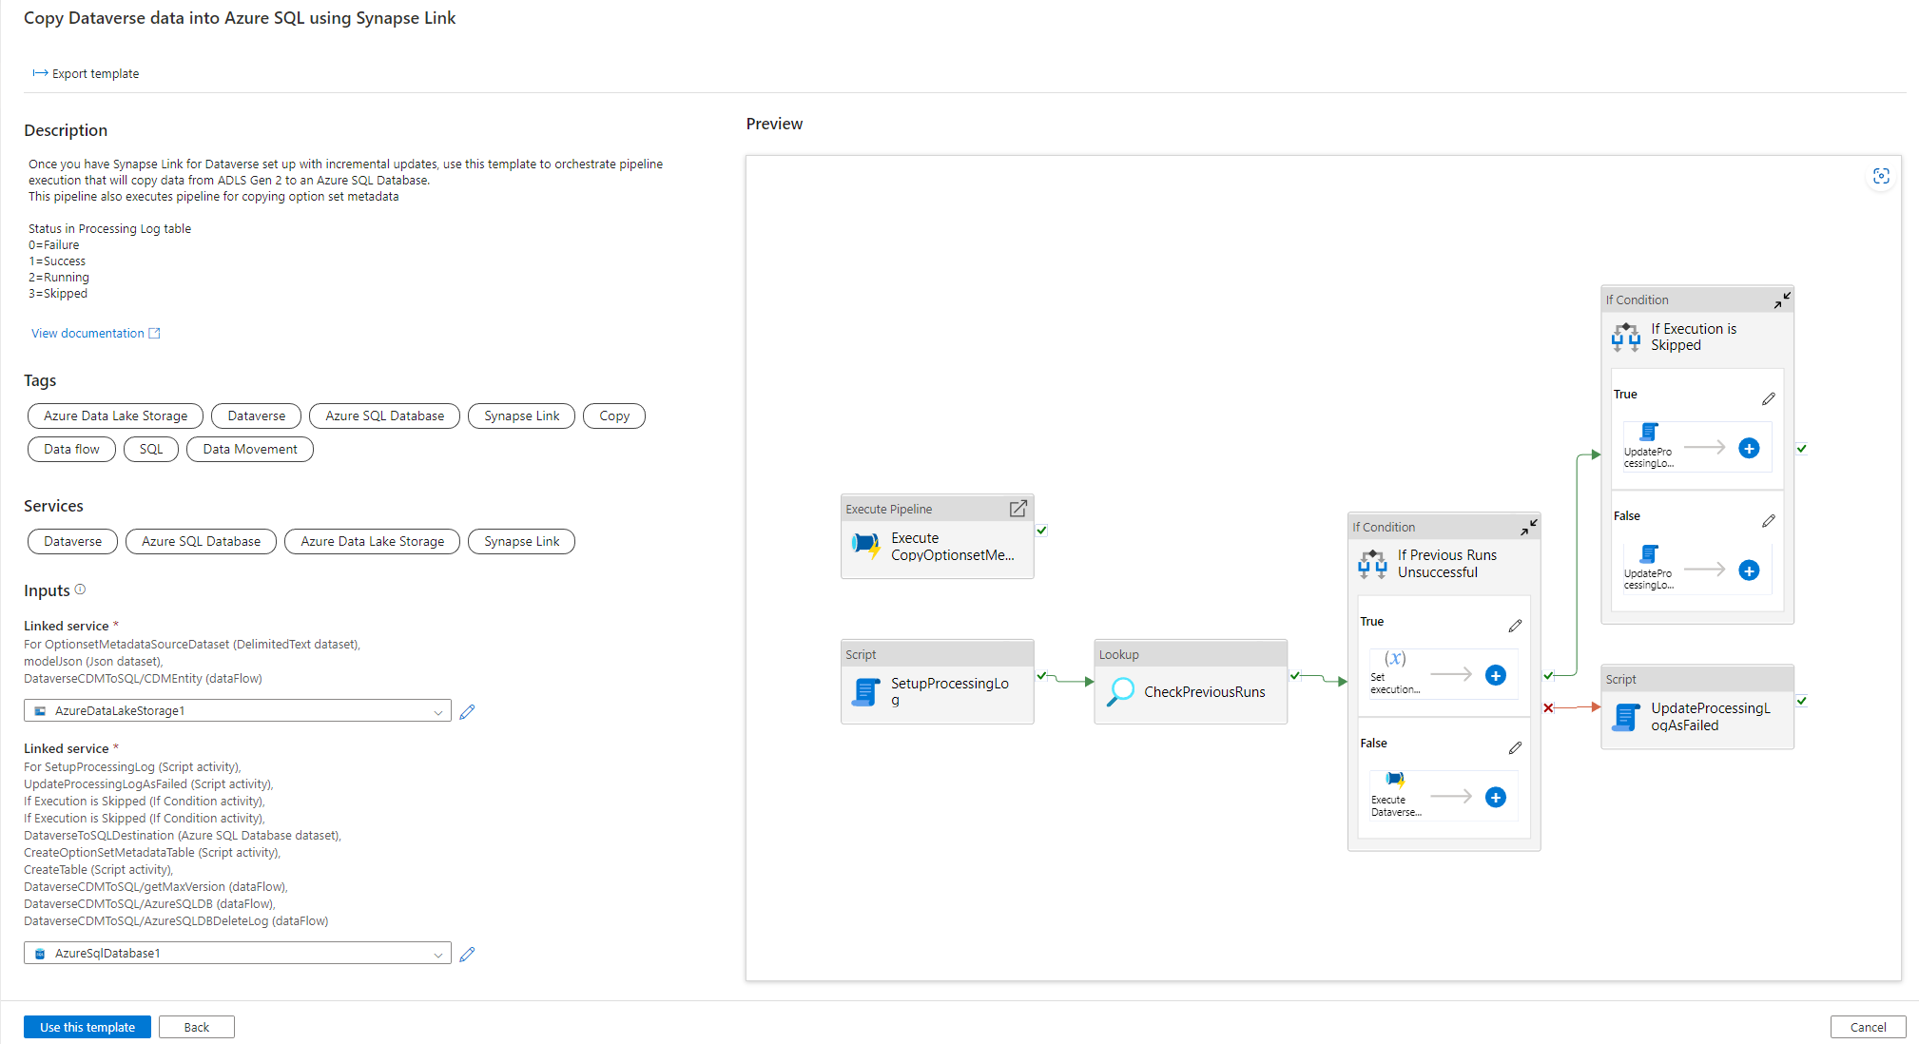
Task: Add activity after Set execution variable
Action: [1496, 675]
